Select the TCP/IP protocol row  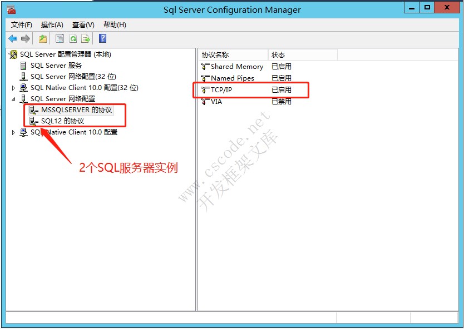click(246, 90)
